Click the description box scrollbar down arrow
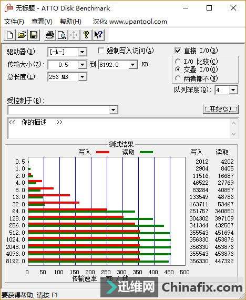Image resolution: width=246 pixels, height=300 pixels. pyautogui.click(x=233, y=134)
